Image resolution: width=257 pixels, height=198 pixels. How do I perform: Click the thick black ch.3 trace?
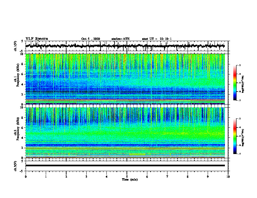125,166
